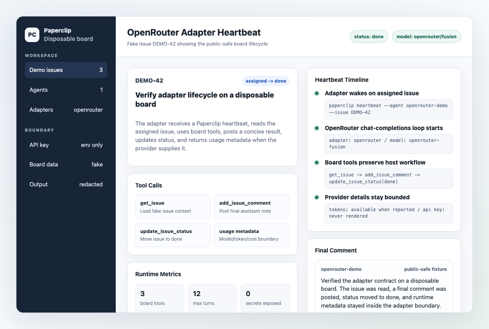Click the green dot beside Adapter wakes
489x329 pixels.
pos(317,93)
